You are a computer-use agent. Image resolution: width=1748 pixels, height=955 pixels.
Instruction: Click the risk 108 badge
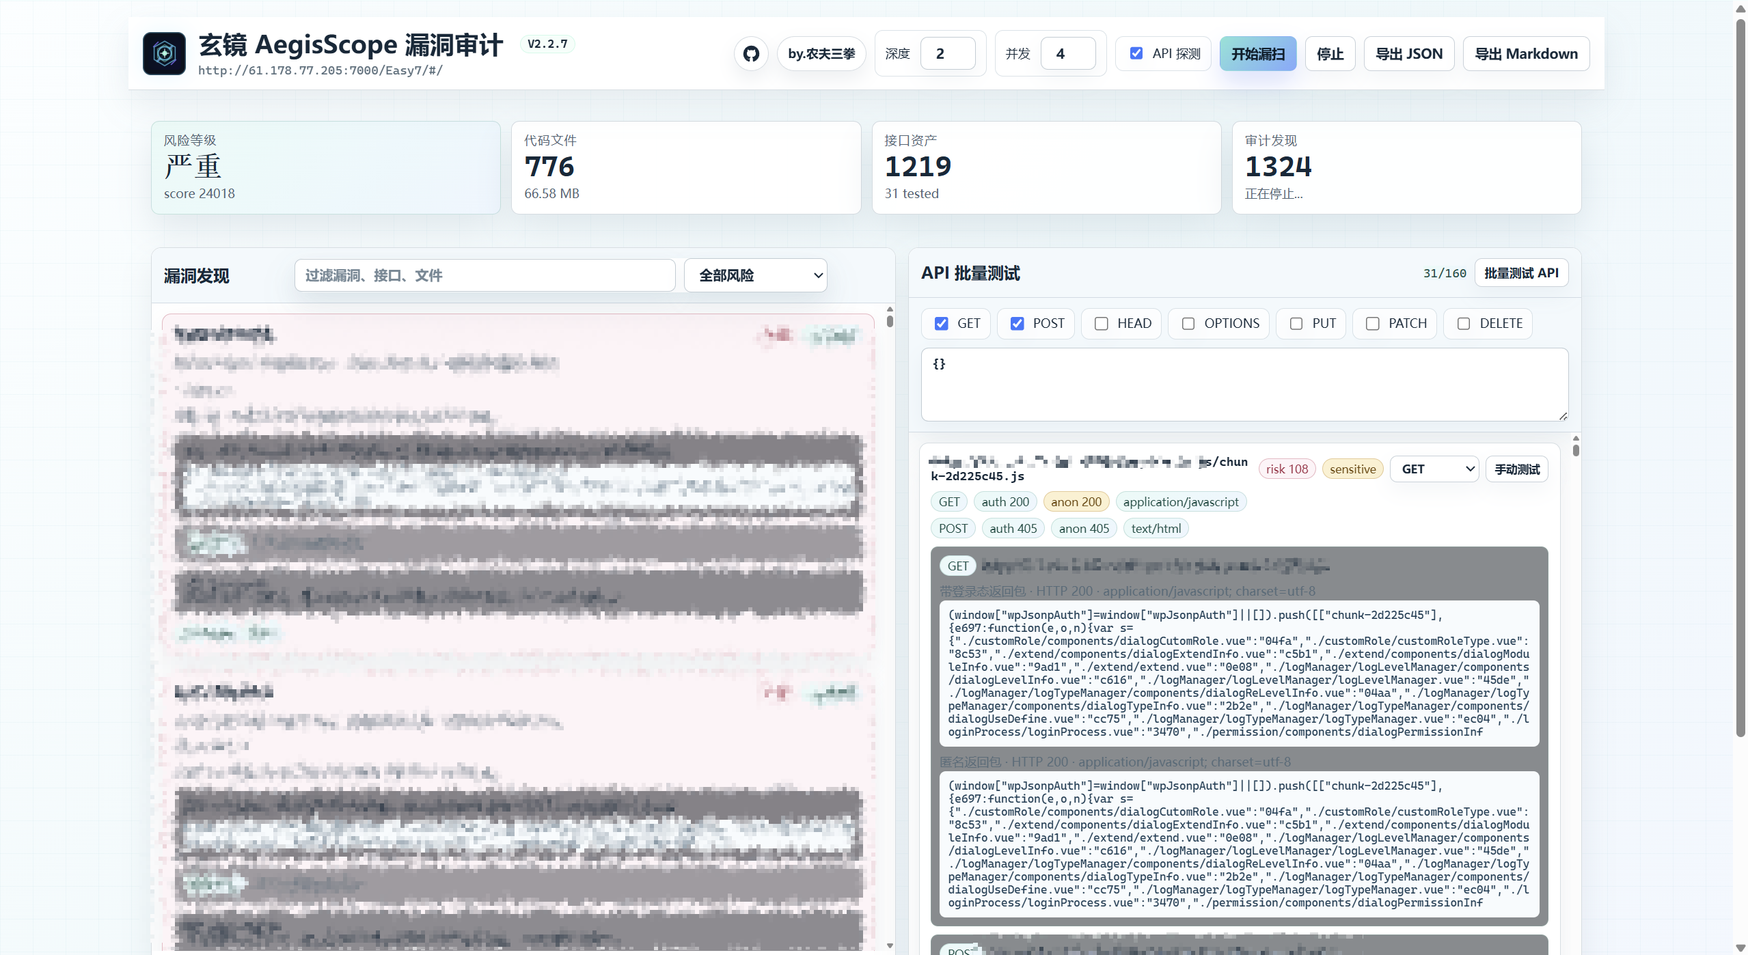pyautogui.click(x=1287, y=469)
